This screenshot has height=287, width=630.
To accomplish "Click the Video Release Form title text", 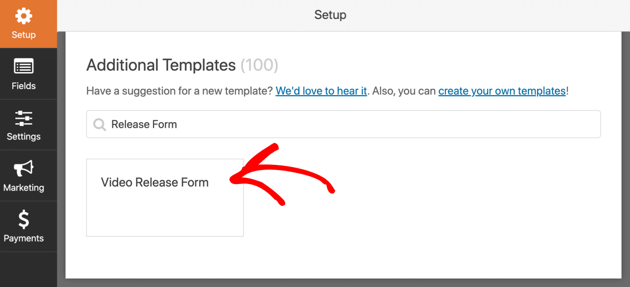I will point(155,182).
